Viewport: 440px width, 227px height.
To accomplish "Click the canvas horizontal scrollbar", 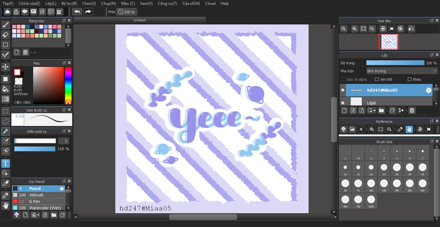I will click(203, 217).
